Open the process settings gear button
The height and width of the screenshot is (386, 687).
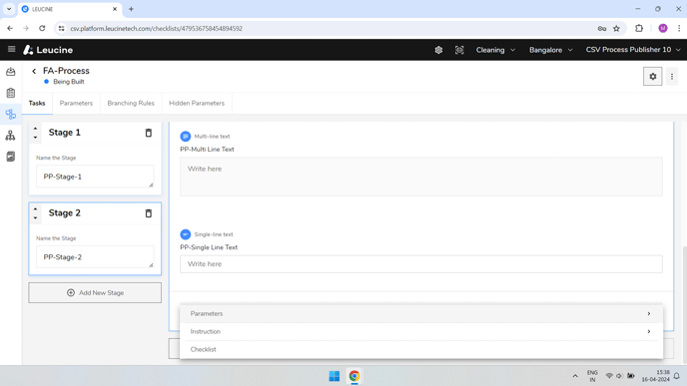[x=652, y=77]
